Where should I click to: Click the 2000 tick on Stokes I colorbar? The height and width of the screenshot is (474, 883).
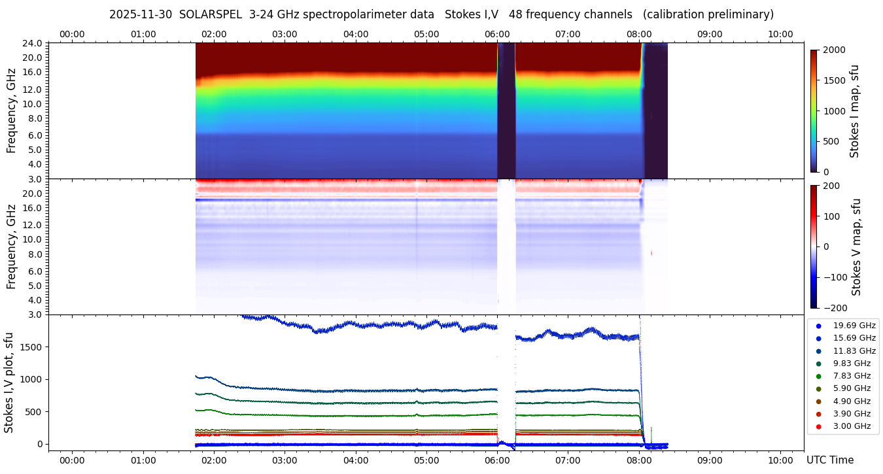[x=833, y=50]
